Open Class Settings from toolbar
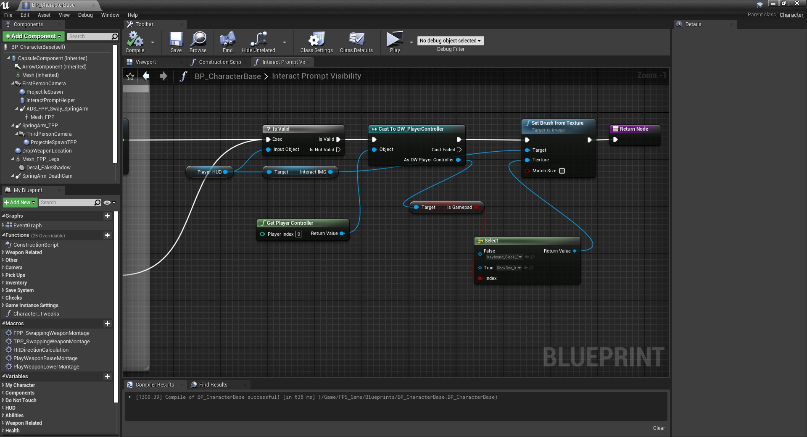Image resolution: width=807 pixels, height=437 pixels. 316,39
